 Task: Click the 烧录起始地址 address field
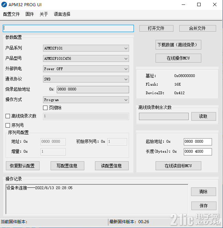(x=93, y=89)
